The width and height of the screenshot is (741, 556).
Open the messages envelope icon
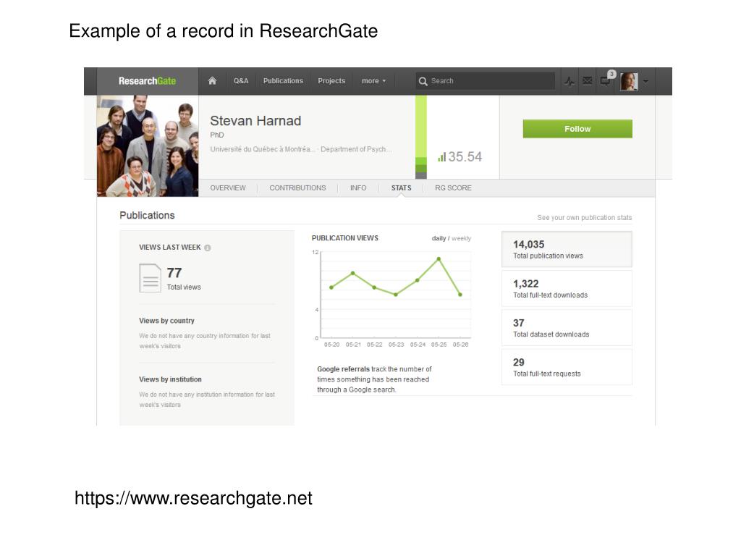pyautogui.click(x=588, y=81)
